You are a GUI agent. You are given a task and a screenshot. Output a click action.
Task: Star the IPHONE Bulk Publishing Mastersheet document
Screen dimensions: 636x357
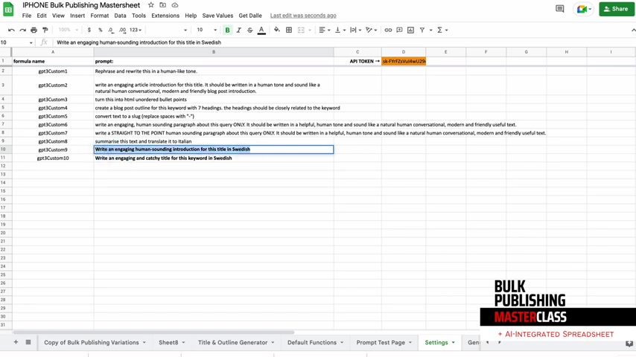click(x=151, y=5)
